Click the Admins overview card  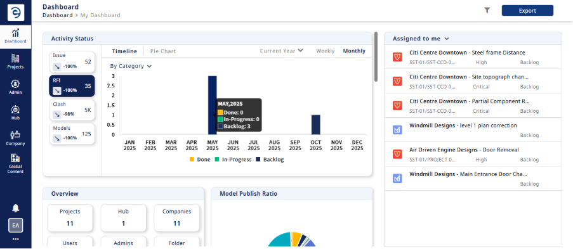[x=123, y=241]
